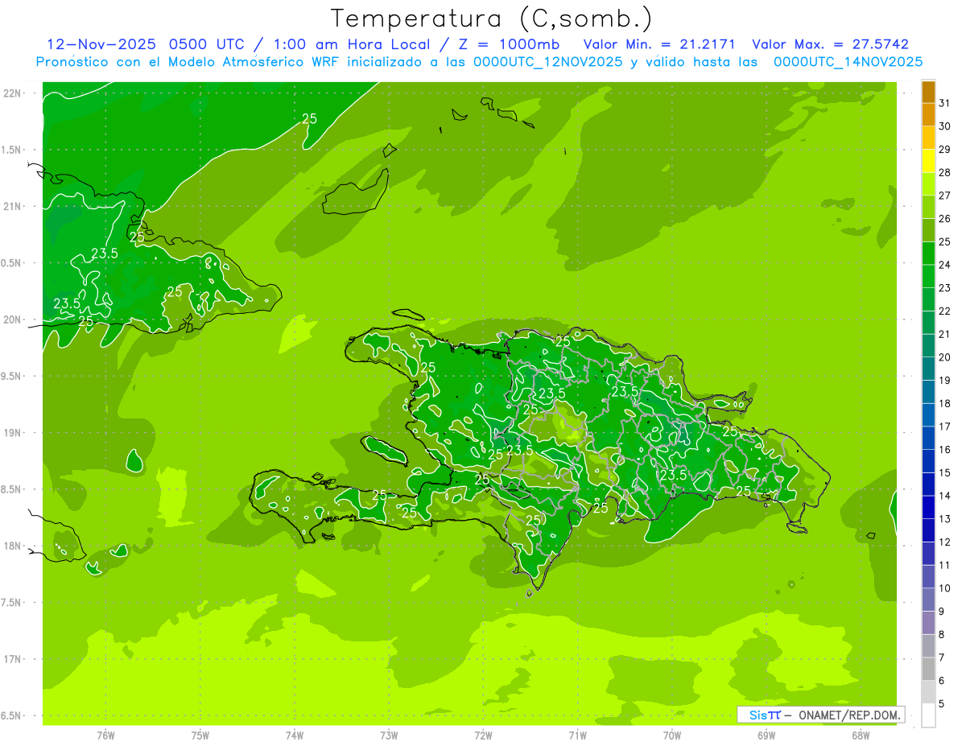
Task: Click the legend label "5"
Action: pos(941,704)
